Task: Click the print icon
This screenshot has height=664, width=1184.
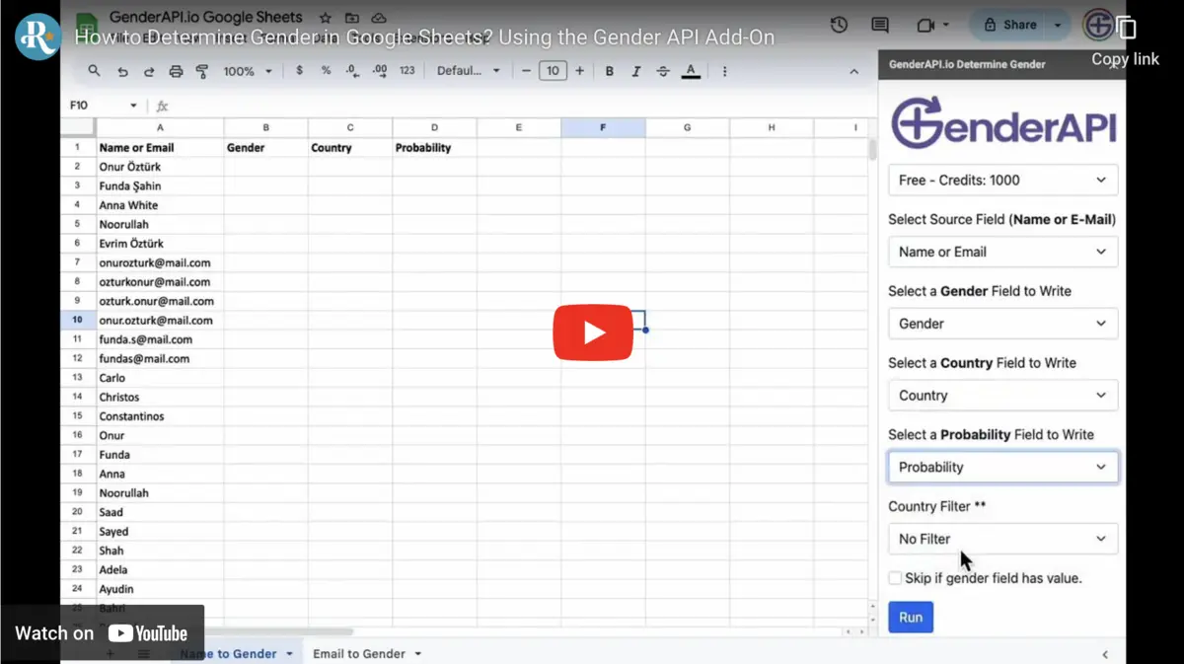Action: tap(176, 71)
